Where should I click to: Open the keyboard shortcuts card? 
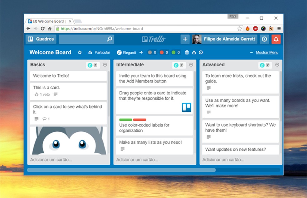click(x=241, y=131)
